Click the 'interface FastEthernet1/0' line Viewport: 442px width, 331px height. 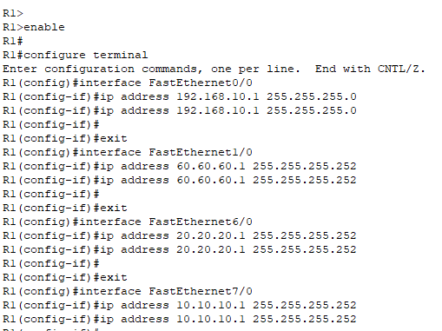click(128, 152)
